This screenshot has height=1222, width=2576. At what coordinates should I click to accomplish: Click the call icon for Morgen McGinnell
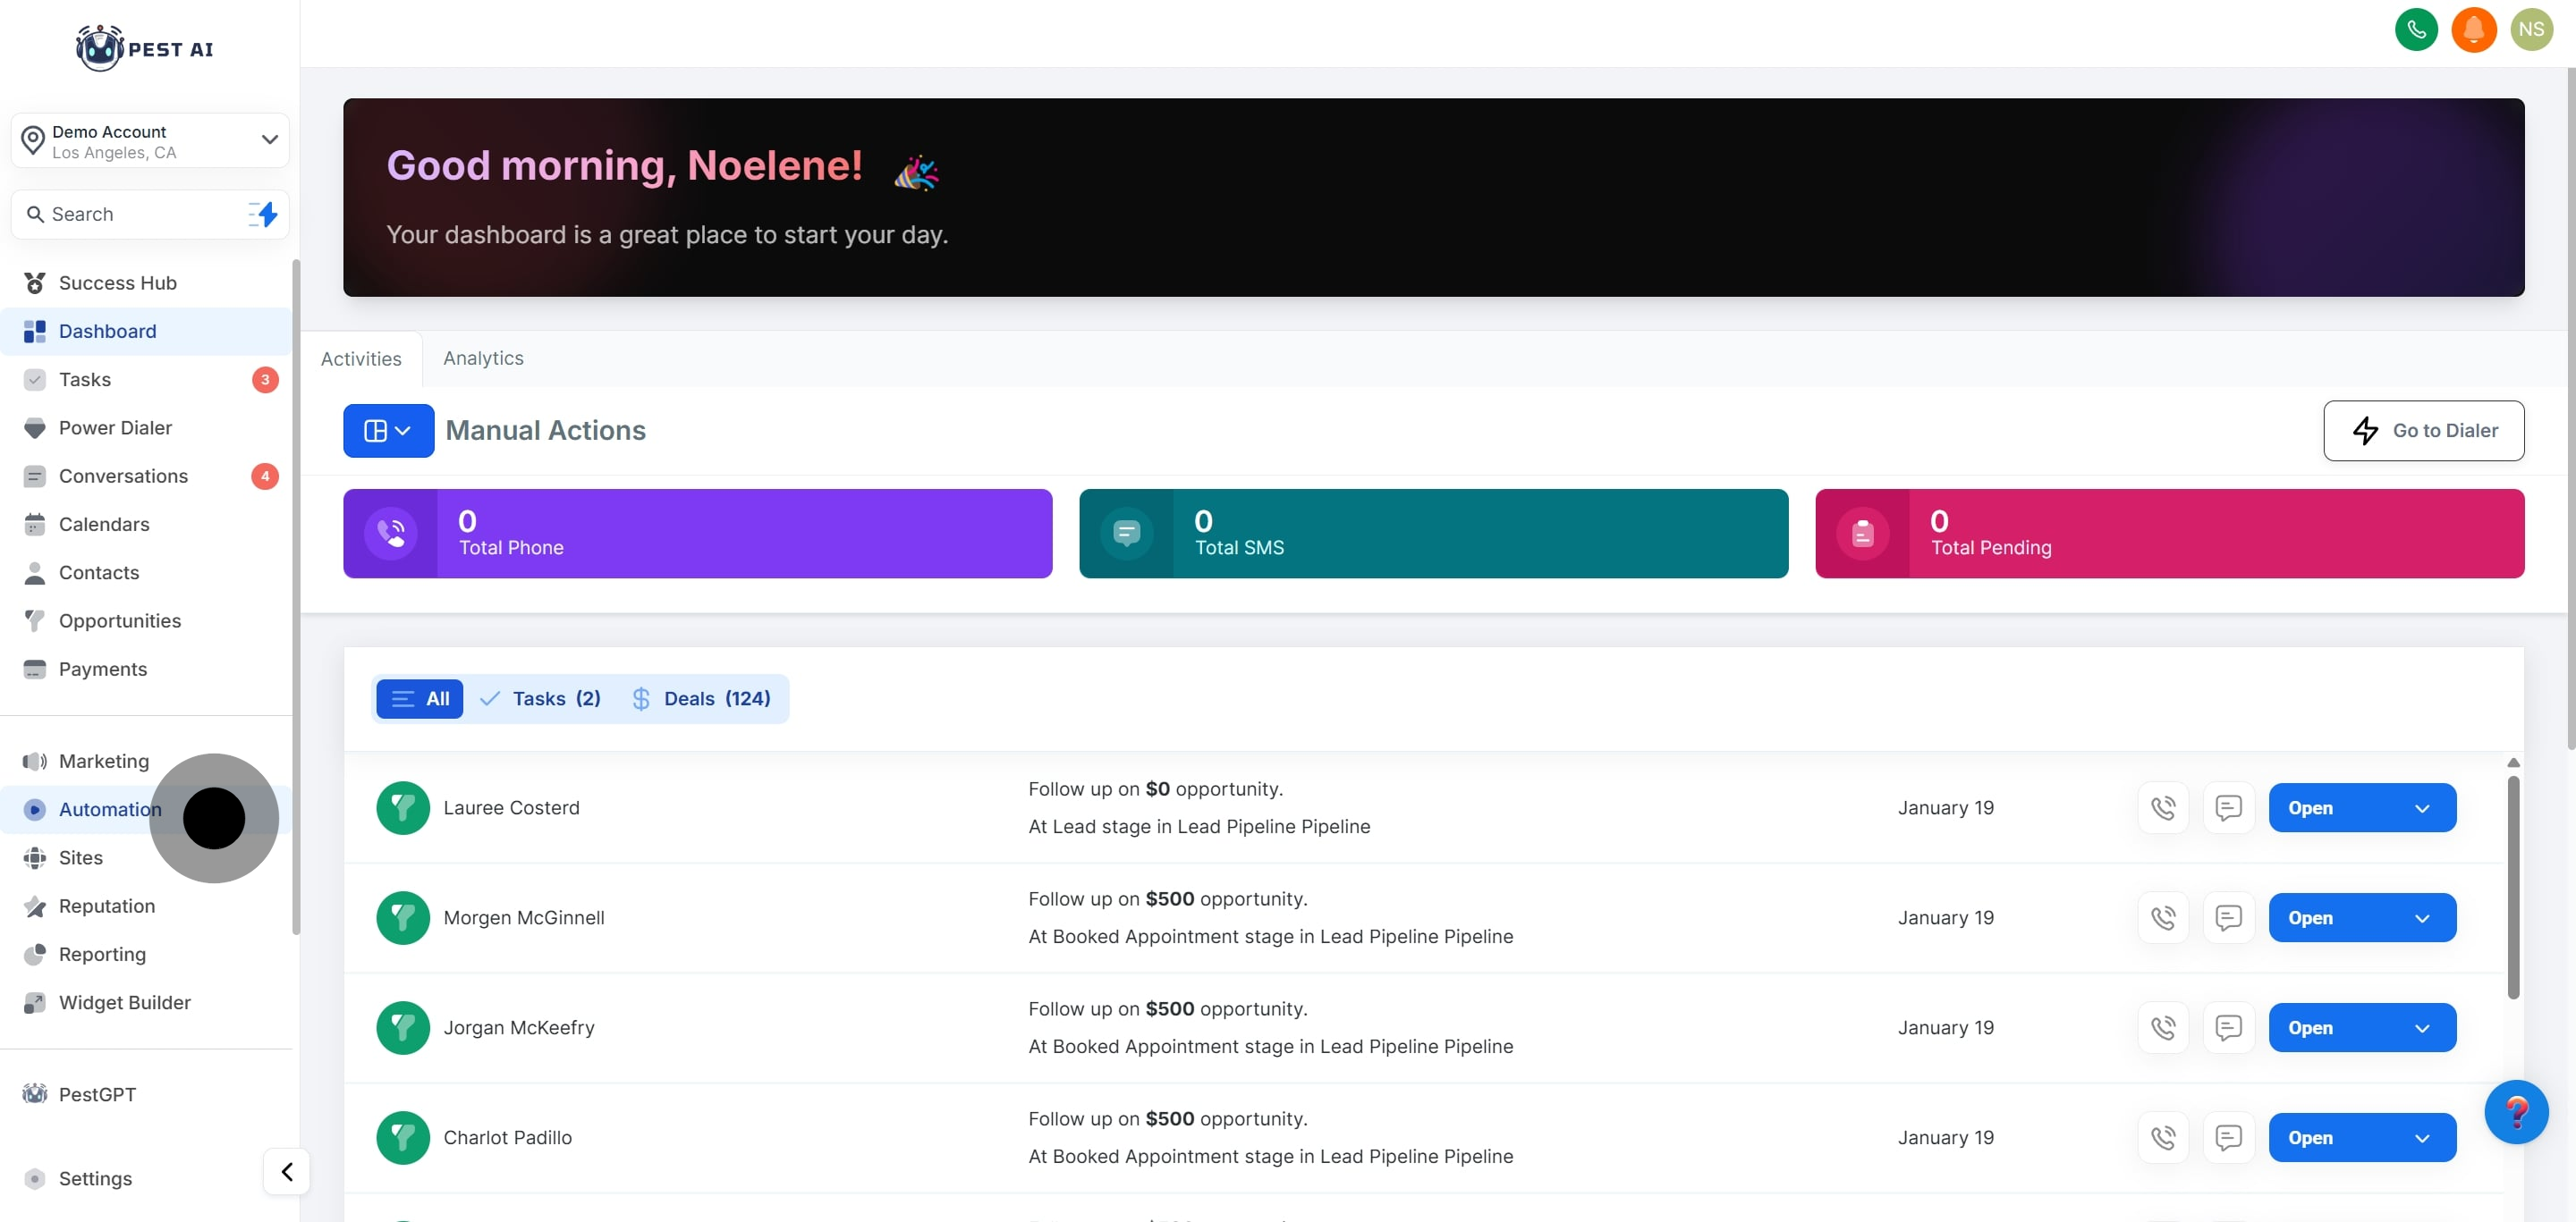2162,917
